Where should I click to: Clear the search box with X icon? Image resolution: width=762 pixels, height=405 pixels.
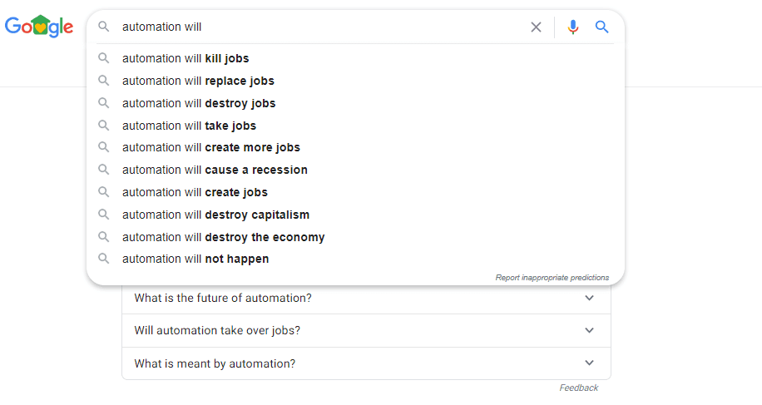[x=536, y=27]
